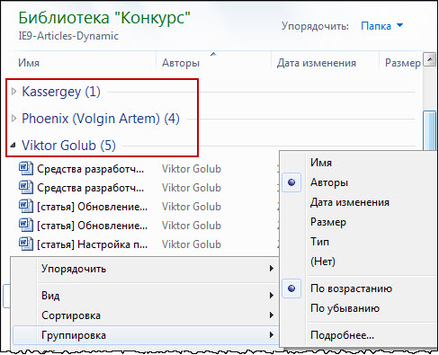Select first file named Средства разработч...

tap(90, 169)
